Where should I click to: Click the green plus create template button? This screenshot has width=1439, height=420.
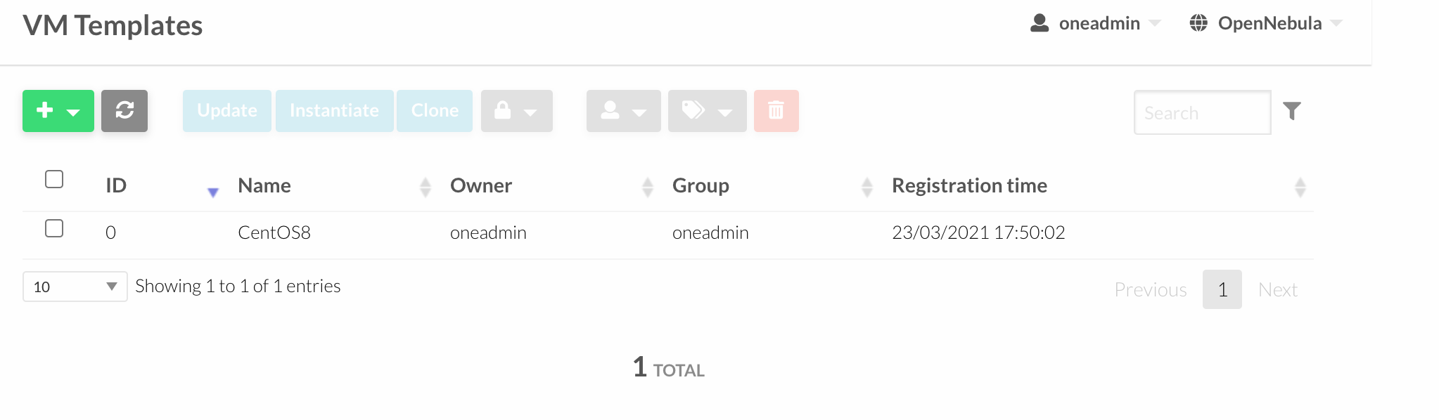click(58, 111)
